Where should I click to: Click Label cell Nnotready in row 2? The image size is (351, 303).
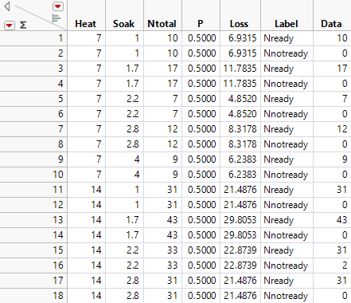pos(286,53)
